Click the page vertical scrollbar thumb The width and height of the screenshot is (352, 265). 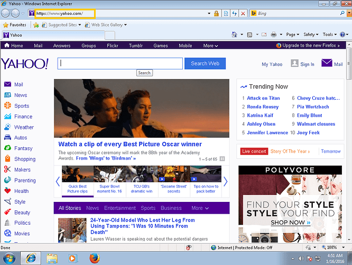[x=349, y=64]
